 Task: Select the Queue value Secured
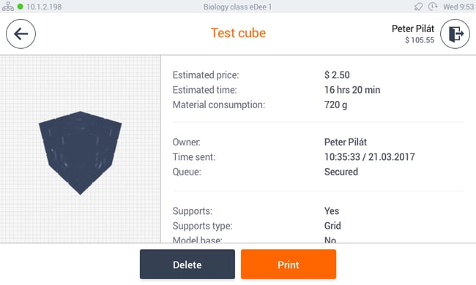(x=341, y=172)
